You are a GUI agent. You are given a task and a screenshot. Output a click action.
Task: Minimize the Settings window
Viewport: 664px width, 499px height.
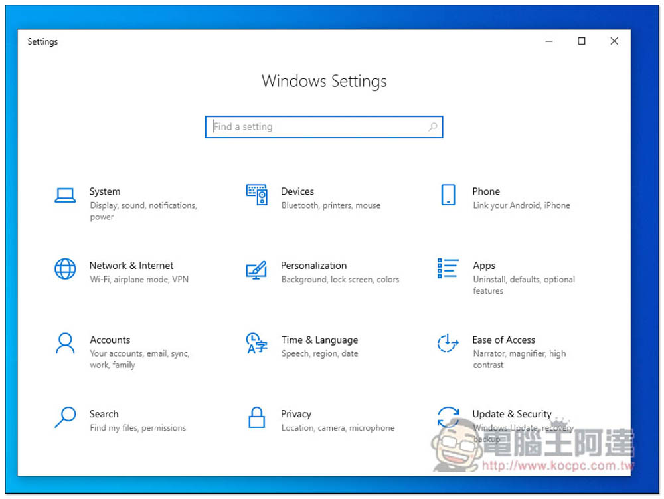(x=549, y=41)
